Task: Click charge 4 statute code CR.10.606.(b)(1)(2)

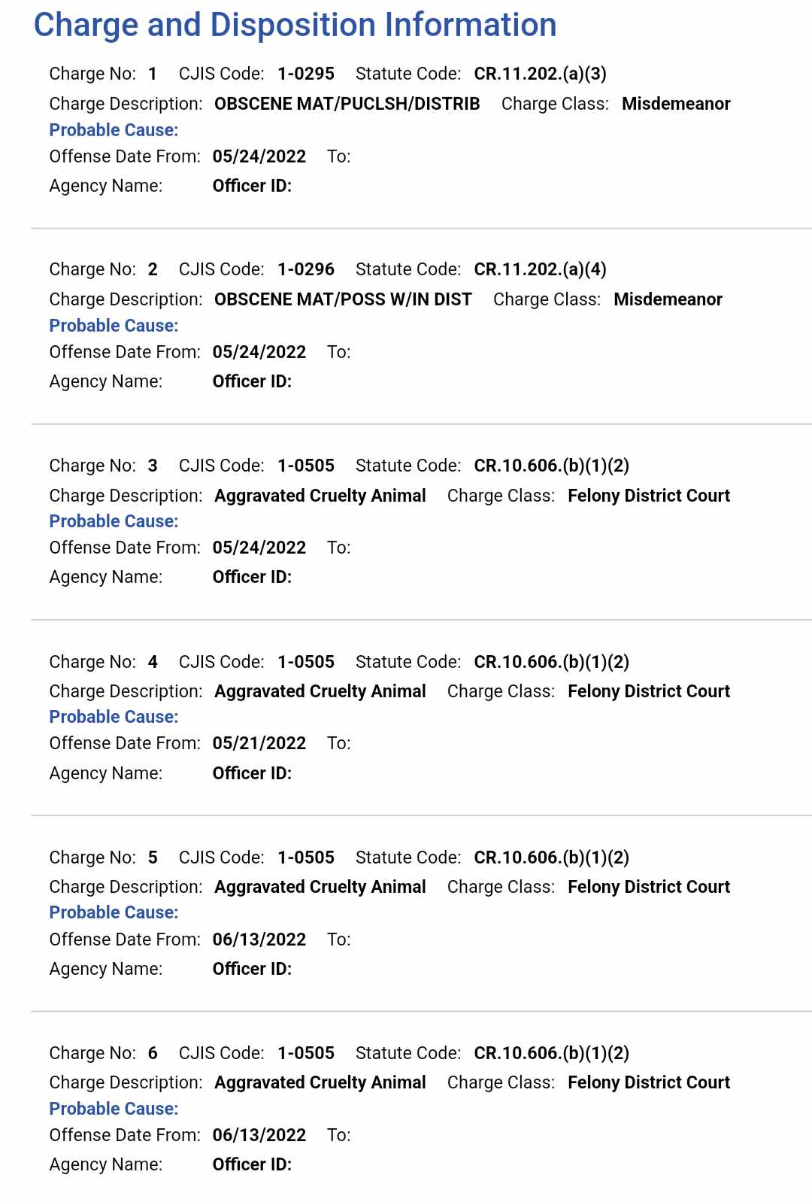Action: coord(551,662)
